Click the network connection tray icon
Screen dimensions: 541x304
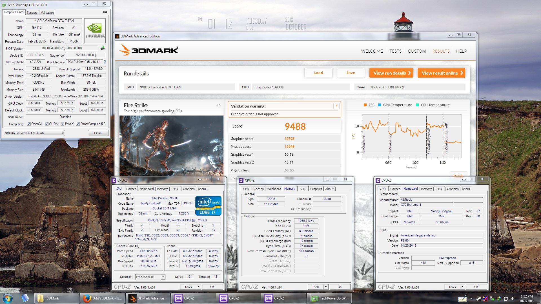click(506, 299)
